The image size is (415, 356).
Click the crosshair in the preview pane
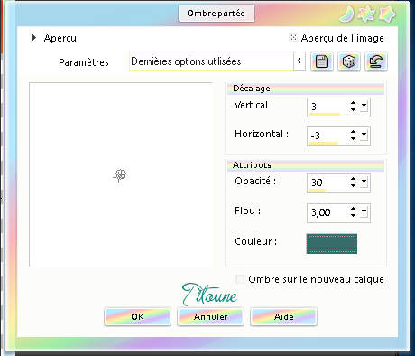coord(121,175)
